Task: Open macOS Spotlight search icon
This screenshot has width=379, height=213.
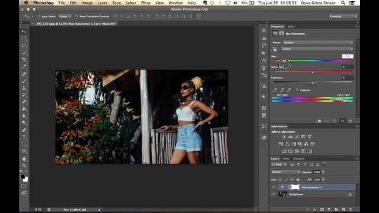Action: point(343,3)
